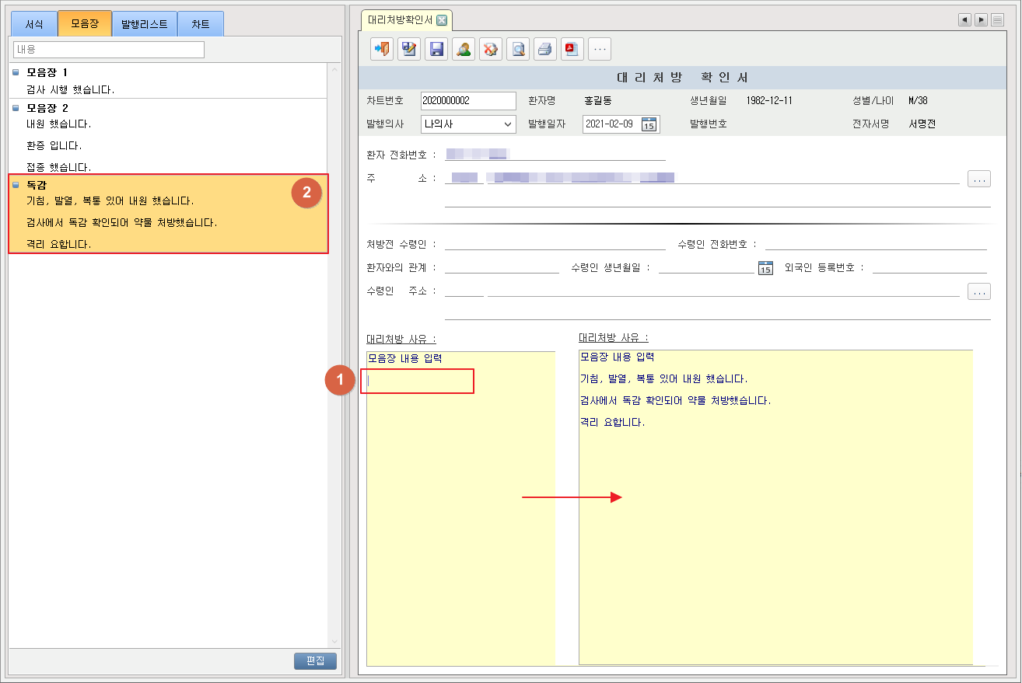Click the tab list menu button at top right
Screen dimensions: 1022x683
point(997,20)
